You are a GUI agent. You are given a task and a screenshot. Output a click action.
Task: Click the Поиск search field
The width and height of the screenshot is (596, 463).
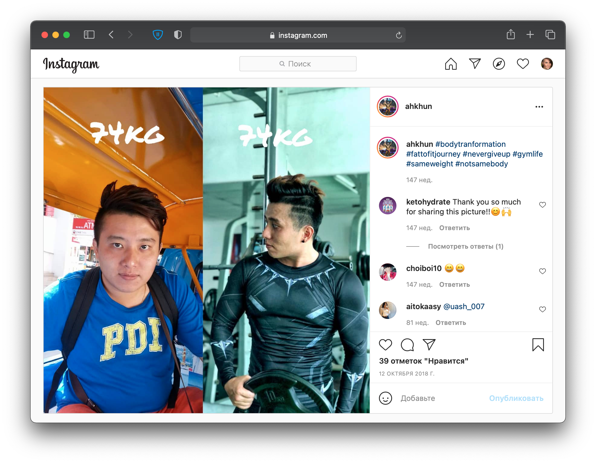(298, 64)
